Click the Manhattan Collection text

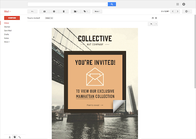click(x=95, y=96)
